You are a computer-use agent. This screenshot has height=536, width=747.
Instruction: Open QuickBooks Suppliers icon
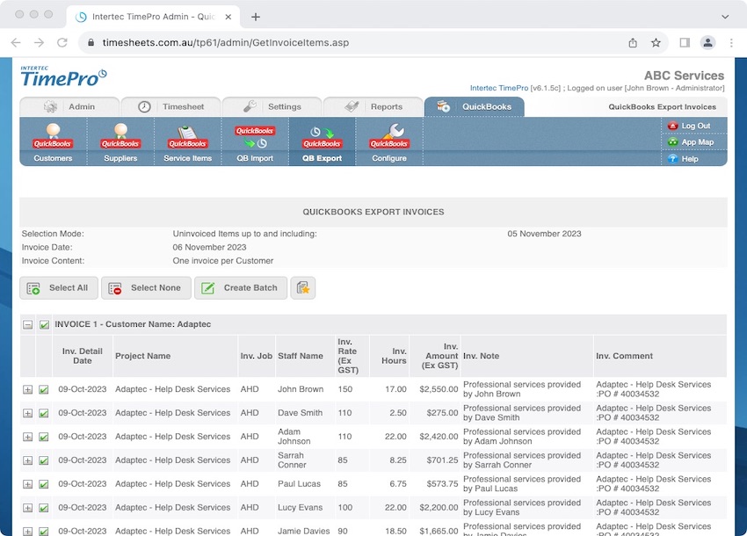tap(120, 142)
